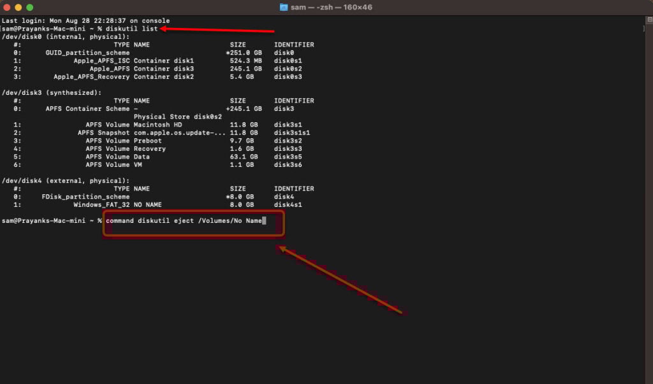Click the 'APFS Container Scheme' type entry
The height and width of the screenshot is (384, 653).
[87, 109]
